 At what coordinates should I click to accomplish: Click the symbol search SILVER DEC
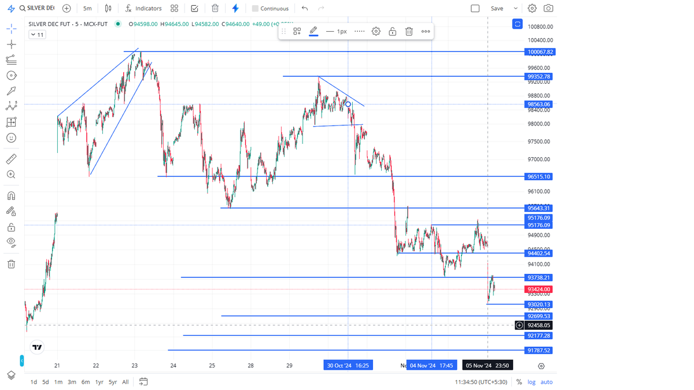37,9
